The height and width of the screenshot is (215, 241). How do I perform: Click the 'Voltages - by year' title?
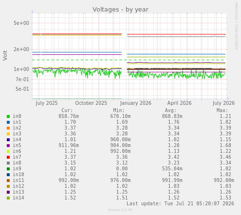[120, 10]
